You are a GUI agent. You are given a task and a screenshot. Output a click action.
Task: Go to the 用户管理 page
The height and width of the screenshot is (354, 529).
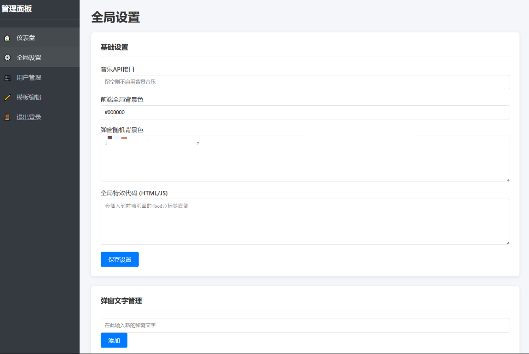click(29, 78)
